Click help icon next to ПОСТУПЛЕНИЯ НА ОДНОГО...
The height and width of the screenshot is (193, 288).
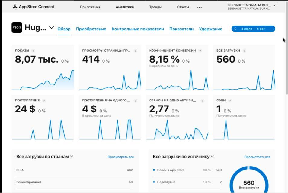click(x=135, y=100)
